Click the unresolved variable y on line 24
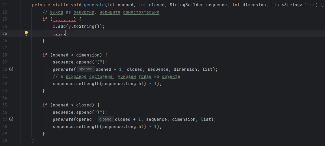Screen dimensions: 325x146 (x=70, y=26)
